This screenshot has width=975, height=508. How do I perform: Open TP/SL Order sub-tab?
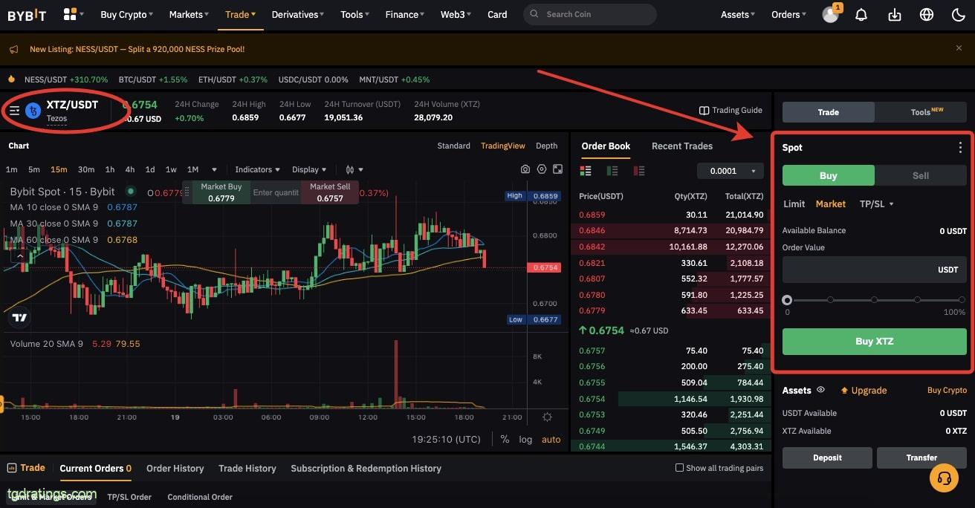coord(129,497)
